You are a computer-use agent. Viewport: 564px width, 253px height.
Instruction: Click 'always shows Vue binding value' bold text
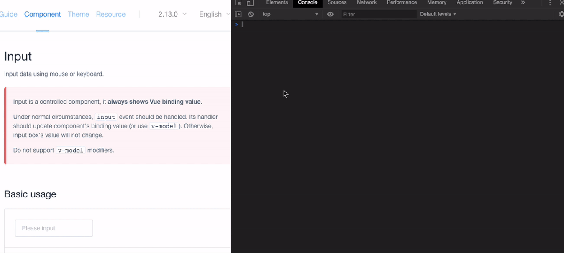[155, 102]
